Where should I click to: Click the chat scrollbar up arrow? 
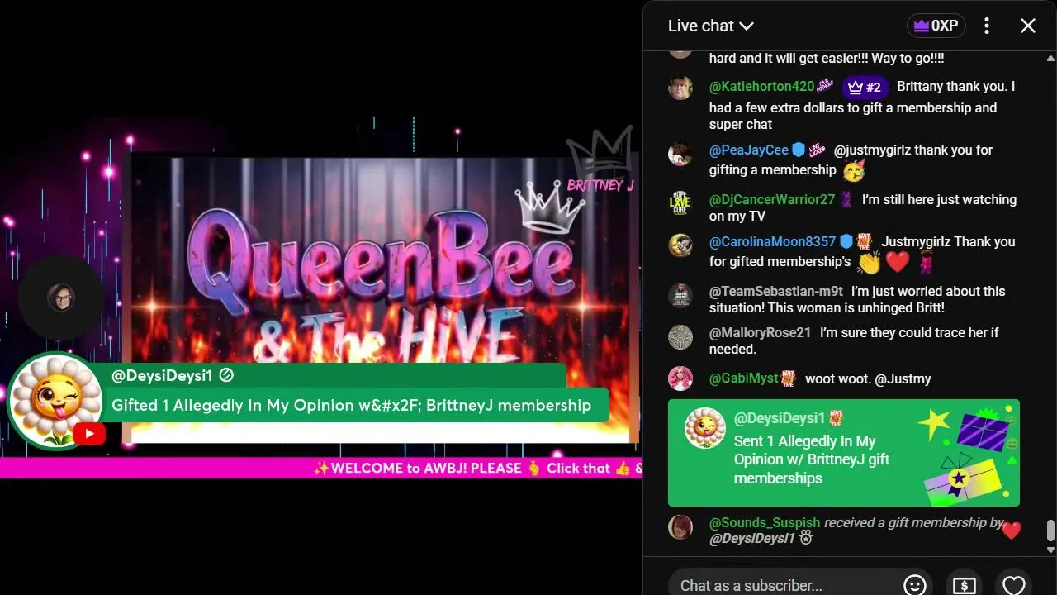coord(1050,58)
